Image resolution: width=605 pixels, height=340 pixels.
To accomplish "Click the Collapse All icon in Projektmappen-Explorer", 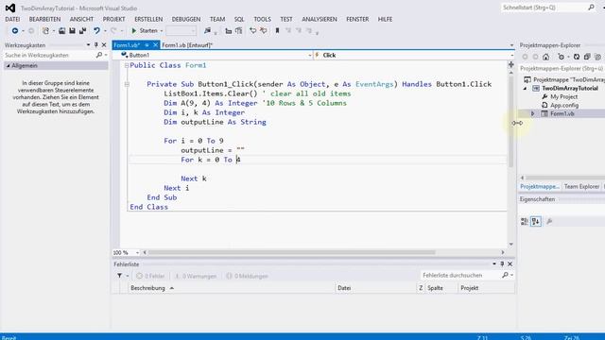I will click(x=587, y=57).
